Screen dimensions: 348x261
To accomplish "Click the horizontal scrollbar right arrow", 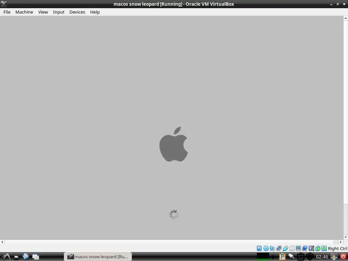I will pos(341,242).
